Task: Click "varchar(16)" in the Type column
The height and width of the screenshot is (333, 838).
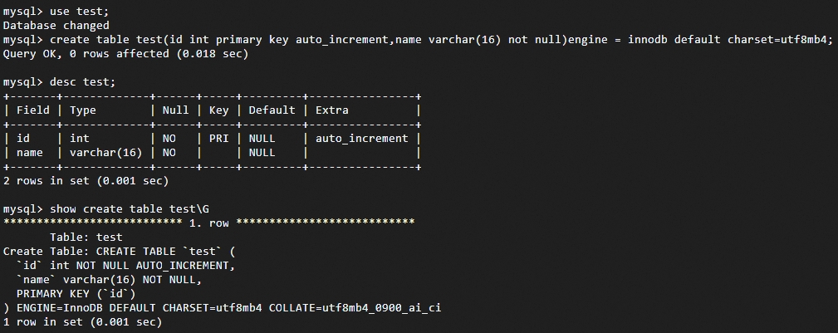Action: 106,153
